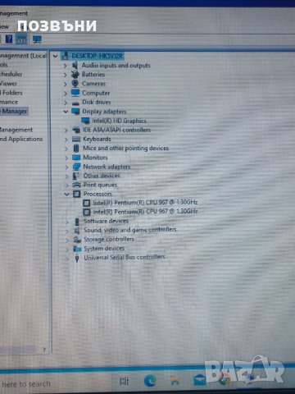Select the Storage controllers label

109,240
